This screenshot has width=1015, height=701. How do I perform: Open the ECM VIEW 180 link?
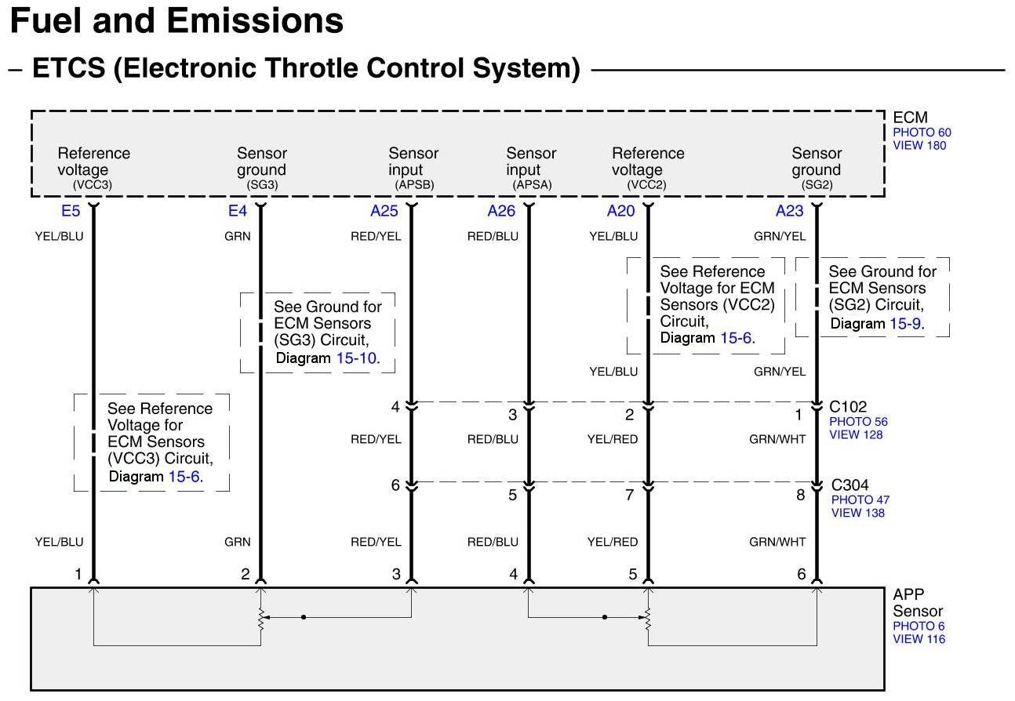pyautogui.click(x=919, y=145)
